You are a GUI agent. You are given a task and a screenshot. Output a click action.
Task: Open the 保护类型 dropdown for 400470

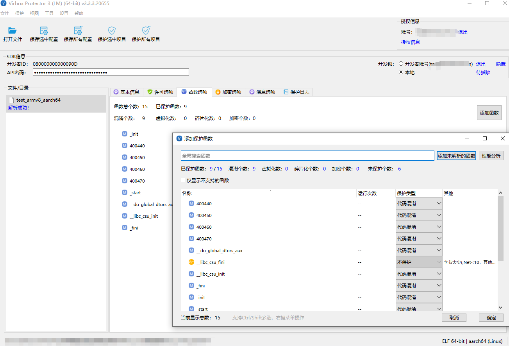tap(419, 238)
